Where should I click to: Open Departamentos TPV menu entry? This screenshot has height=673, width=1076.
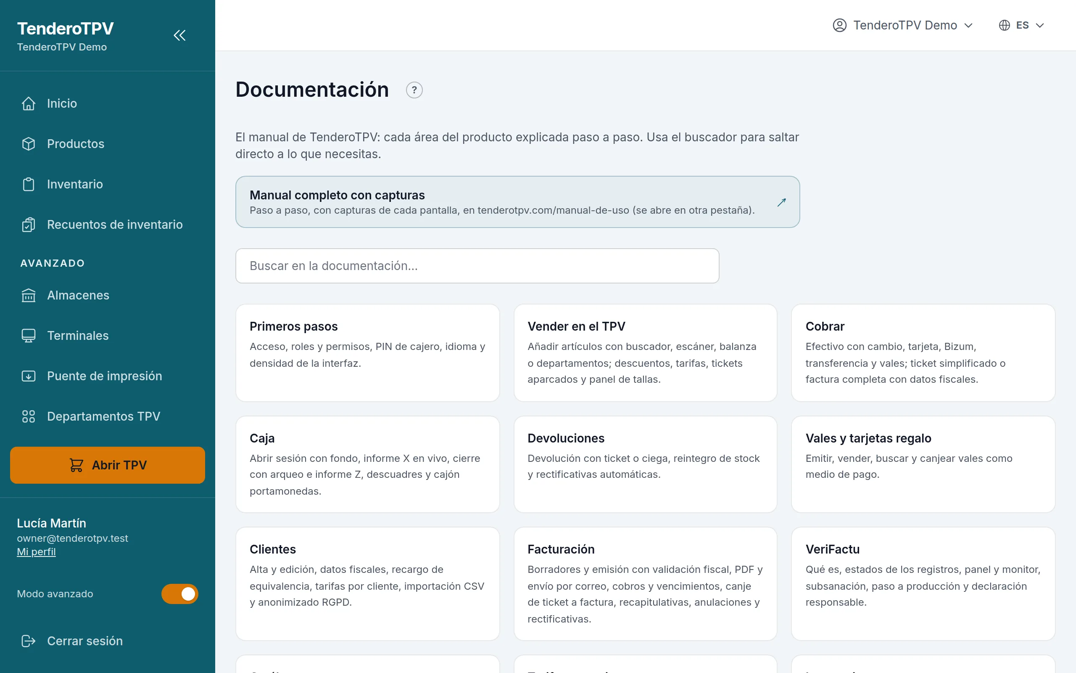tap(108, 416)
